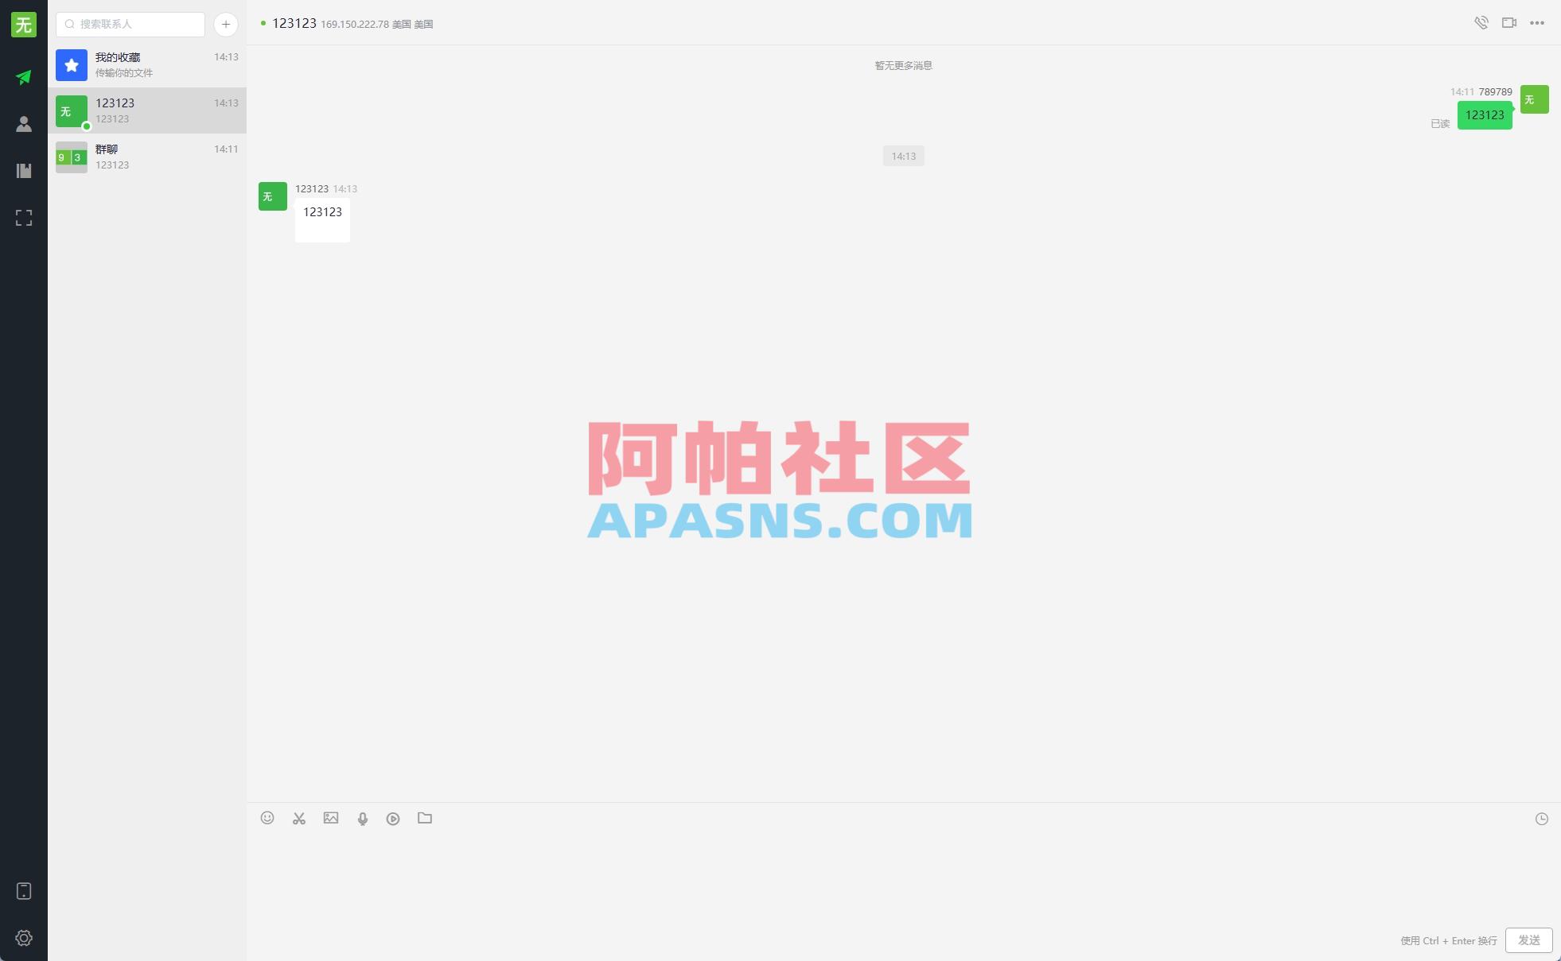Select the 123123 contact conversation

coord(147,110)
